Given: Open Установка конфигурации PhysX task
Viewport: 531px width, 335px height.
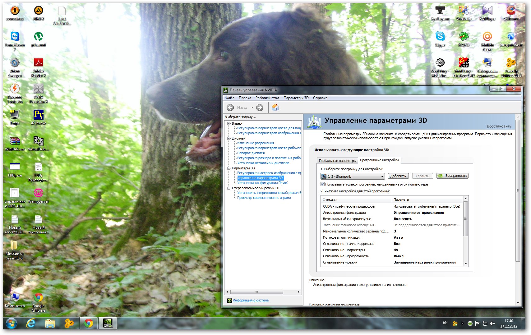Looking at the screenshot, I should (x=262, y=183).
